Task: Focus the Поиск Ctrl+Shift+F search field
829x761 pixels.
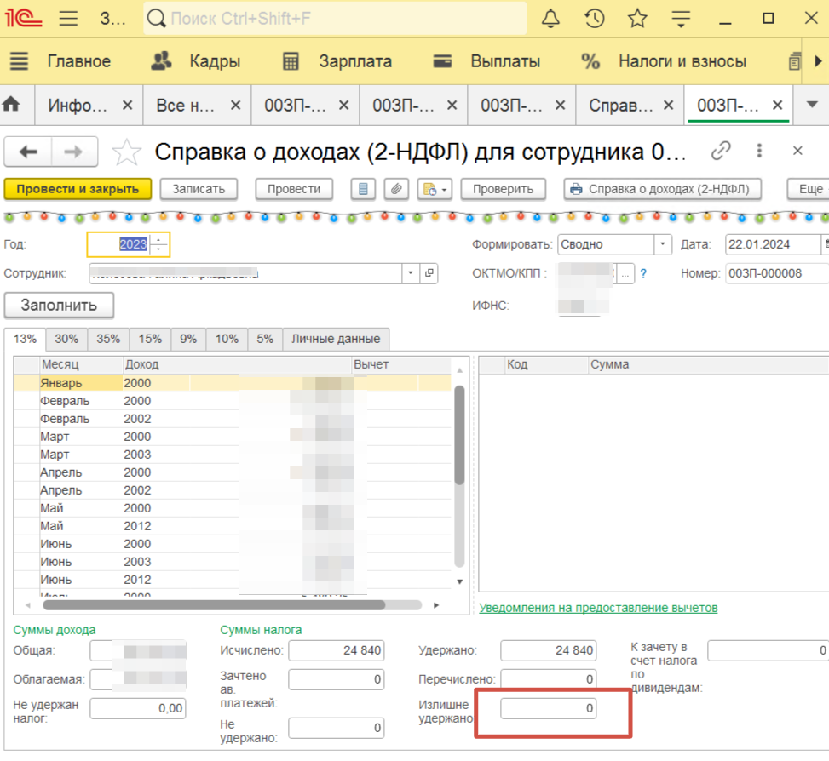Action: point(335,19)
